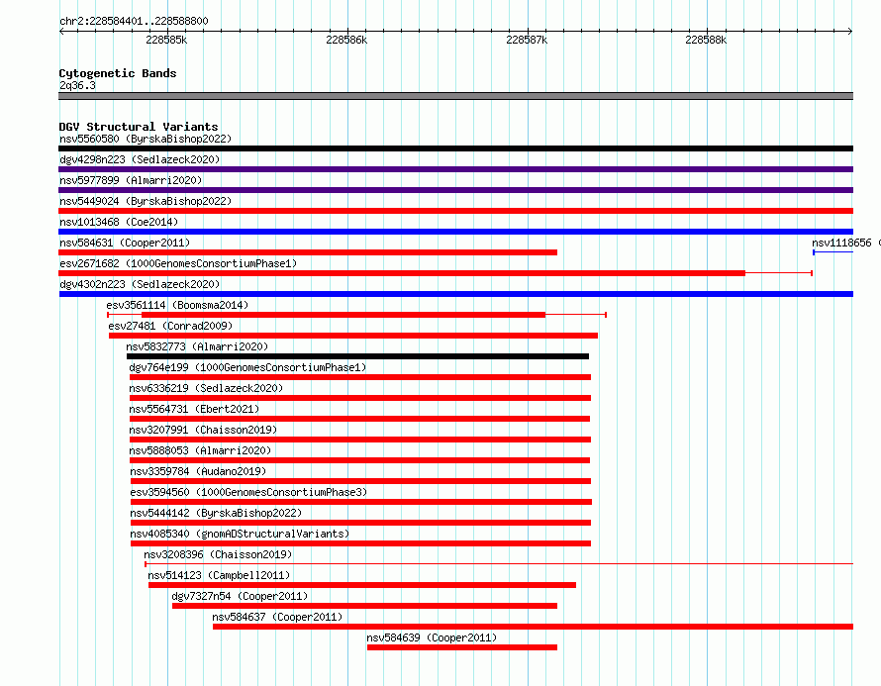The height and width of the screenshot is (686, 881).
Task: Click nsv3359784 (Audano2019) variant label
Action: (x=198, y=471)
